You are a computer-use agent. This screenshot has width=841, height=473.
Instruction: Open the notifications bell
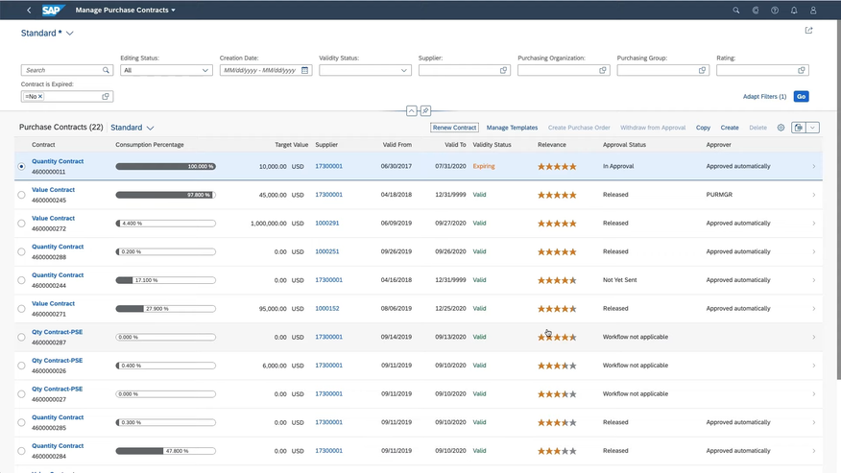794,11
